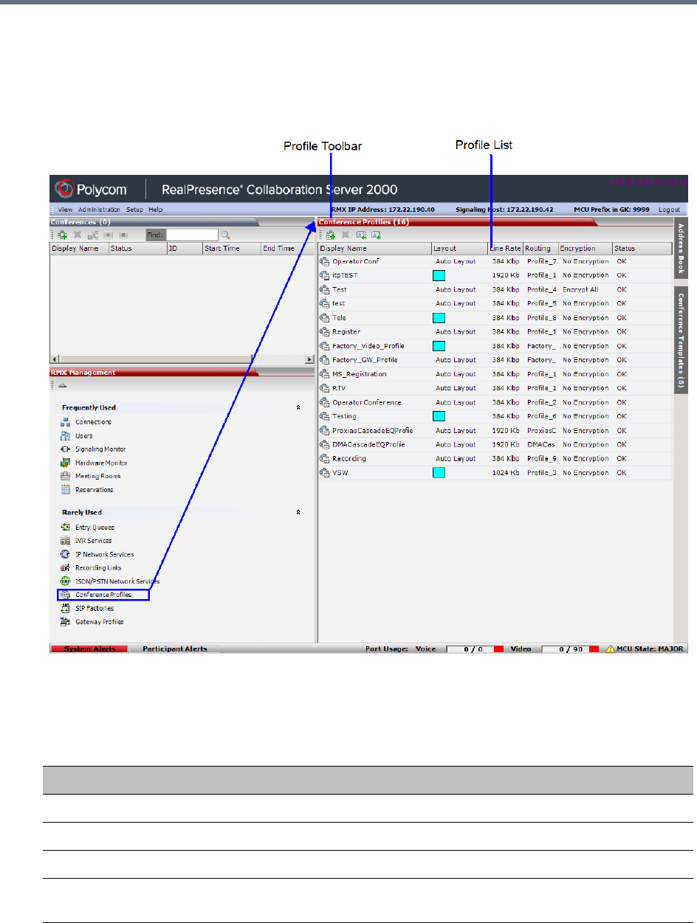Image resolution: width=697 pixels, height=923 pixels.
Task: Sort profiles by Encryption column header
Action: [x=585, y=249]
